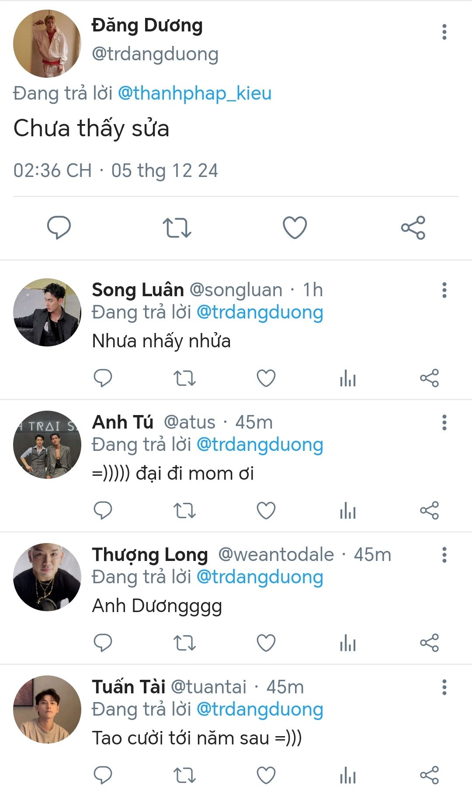
Task: Open analytics for Song Luân's reply
Action: tap(348, 378)
